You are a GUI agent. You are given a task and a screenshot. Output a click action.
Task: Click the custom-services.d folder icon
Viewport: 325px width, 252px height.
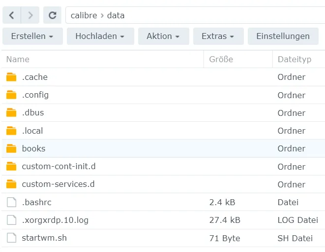[11, 184]
